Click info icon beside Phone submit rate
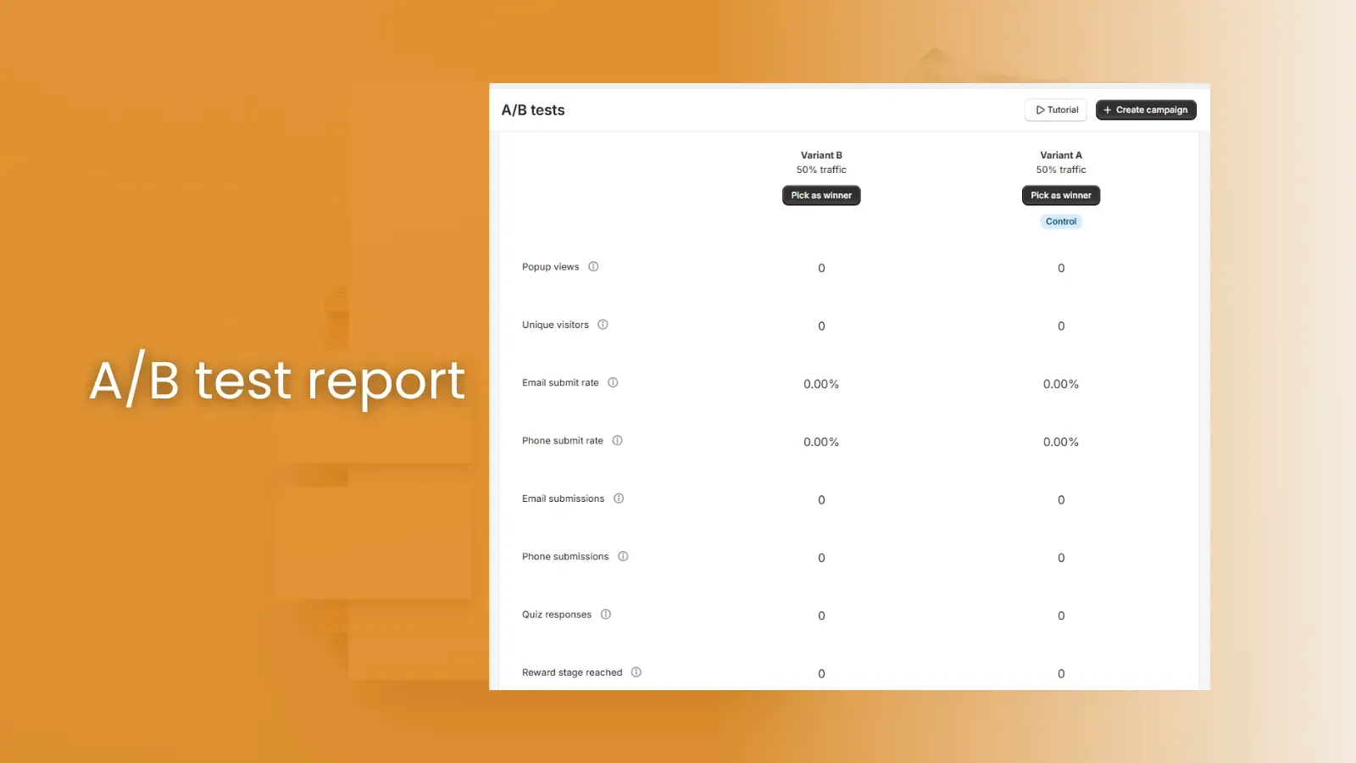The width and height of the screenshot is (1356, 763). coord(617,440)
